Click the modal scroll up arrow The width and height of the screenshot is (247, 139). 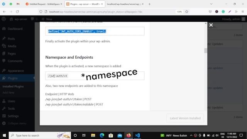click(x=206, y=23)
